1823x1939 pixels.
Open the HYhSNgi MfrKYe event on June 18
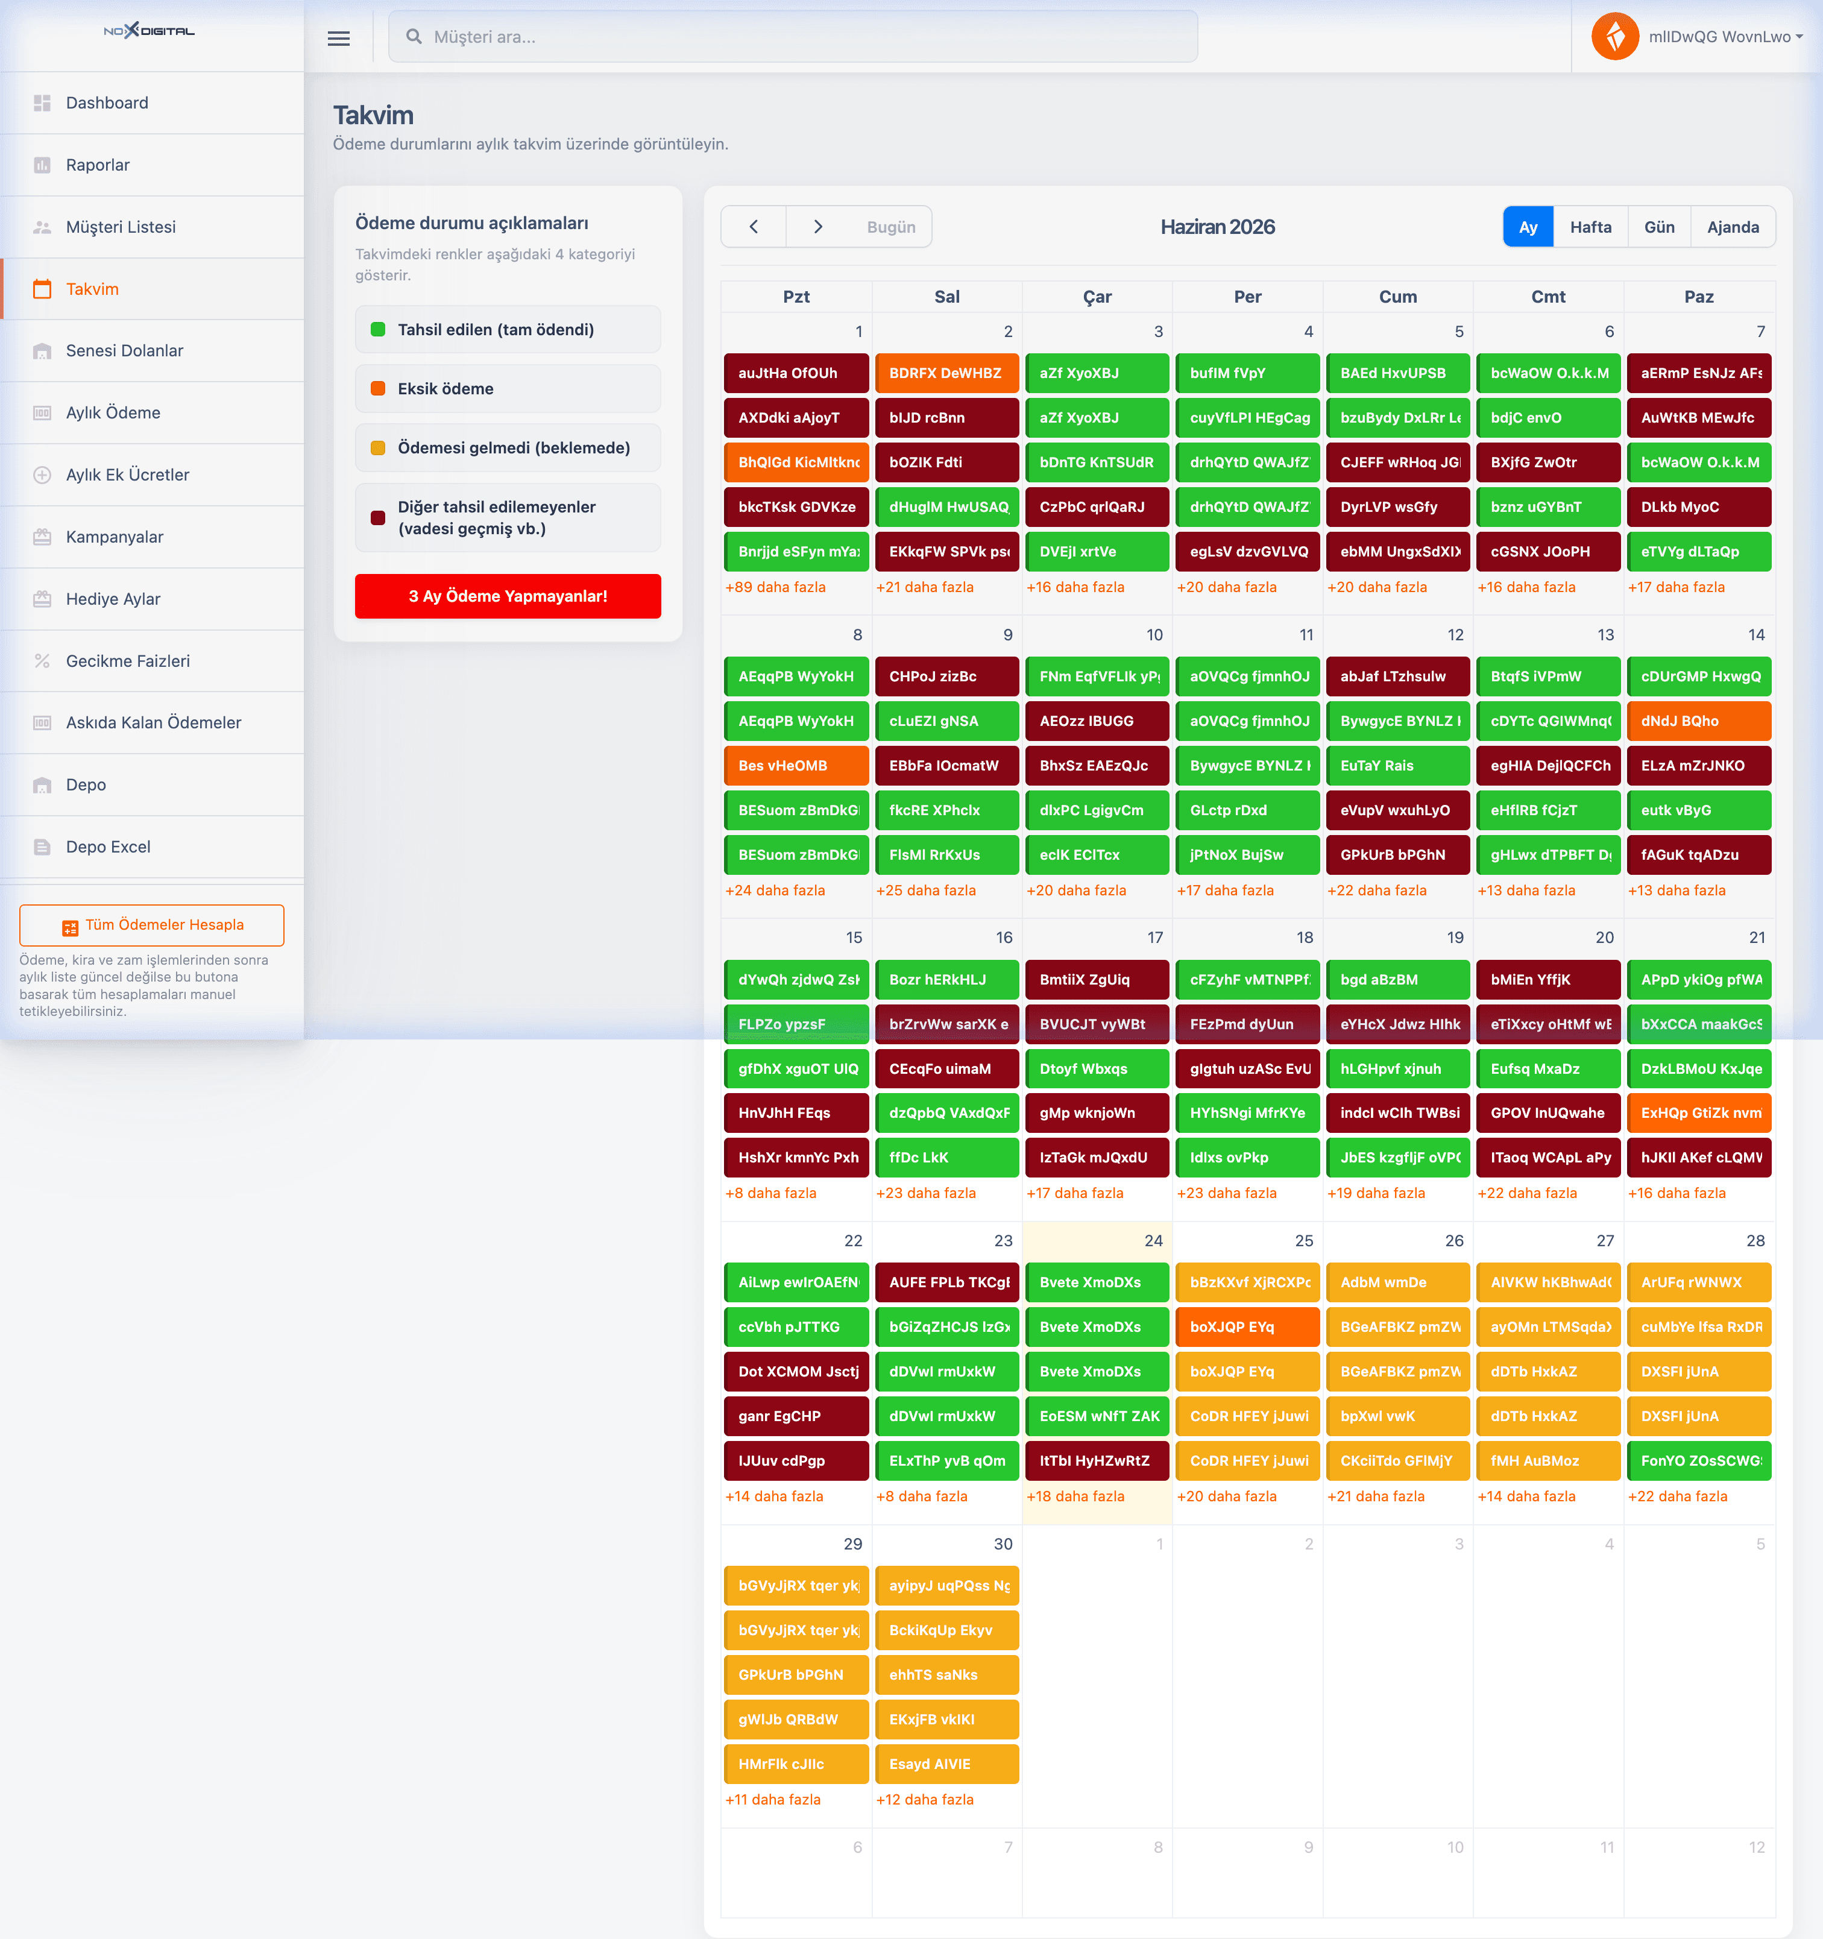[1247, 1113]
